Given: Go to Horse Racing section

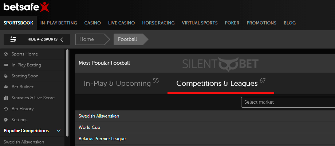Looking at the screenshot, I should (158, 23).
